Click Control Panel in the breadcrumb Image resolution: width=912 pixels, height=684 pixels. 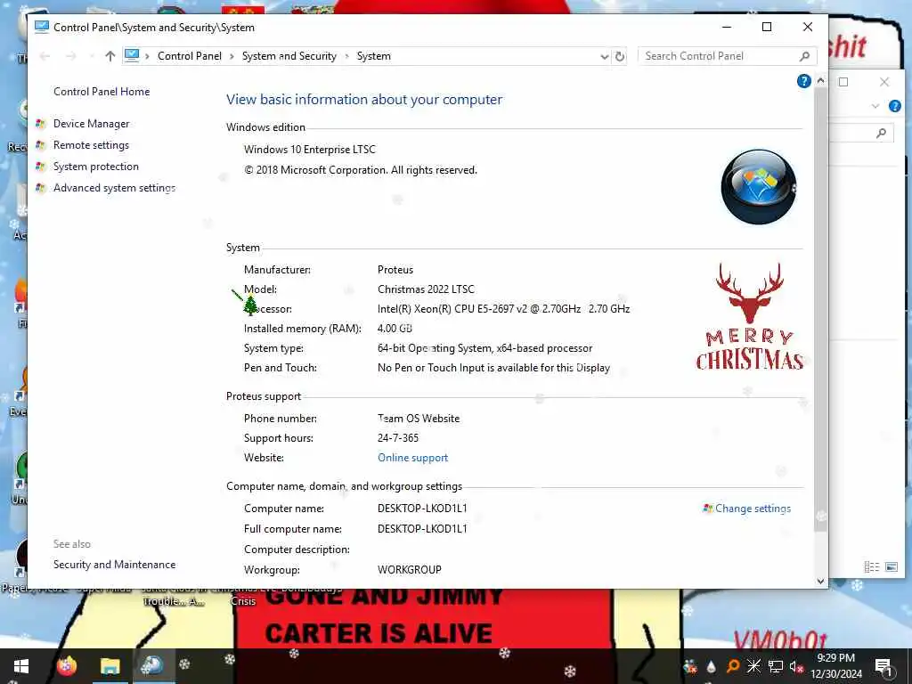[189, 56]
